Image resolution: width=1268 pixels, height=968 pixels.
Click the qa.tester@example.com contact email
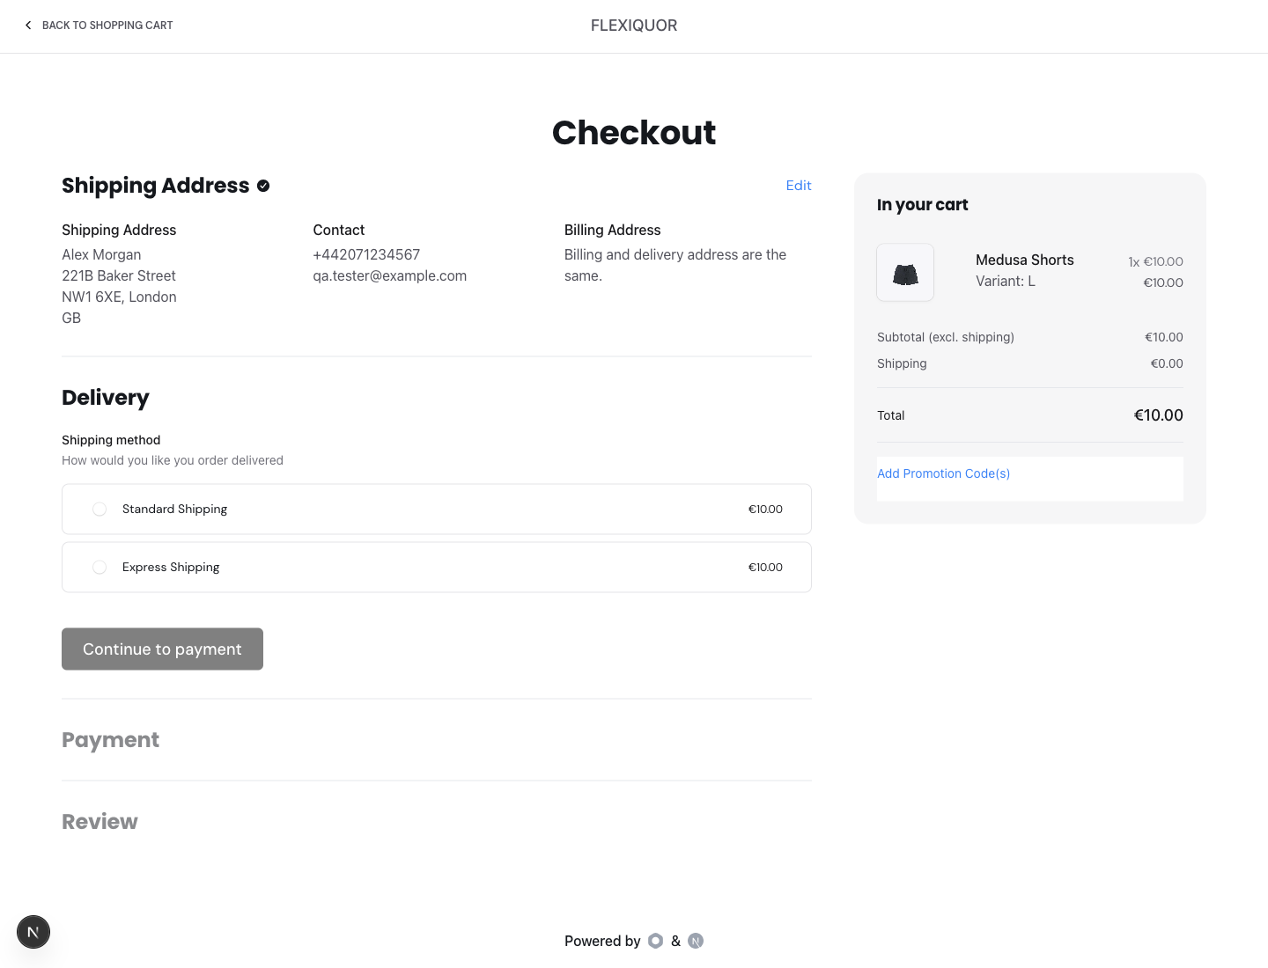point(390,275)
